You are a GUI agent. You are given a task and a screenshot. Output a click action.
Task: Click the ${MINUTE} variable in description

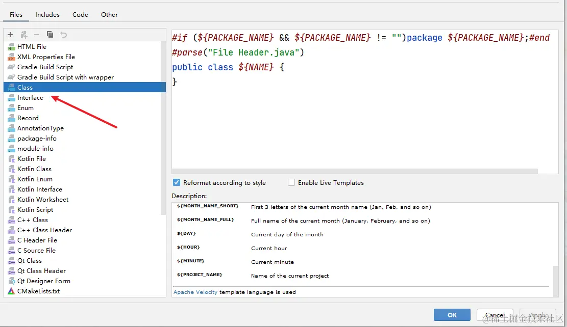tap(190, 261)
